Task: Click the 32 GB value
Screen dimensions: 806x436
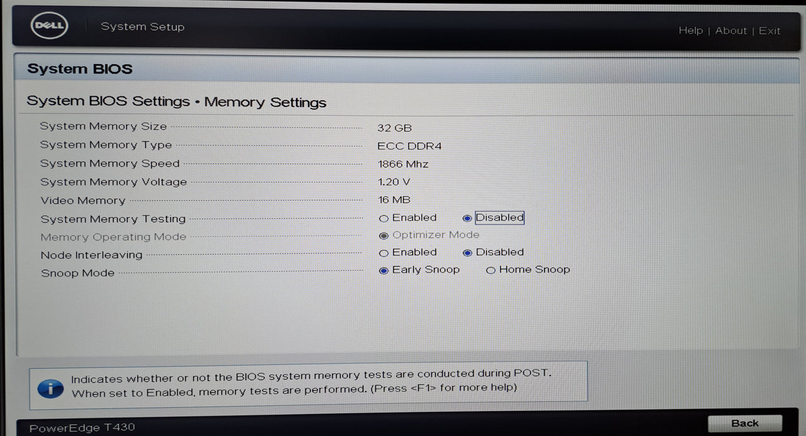Action: [395, 128]
